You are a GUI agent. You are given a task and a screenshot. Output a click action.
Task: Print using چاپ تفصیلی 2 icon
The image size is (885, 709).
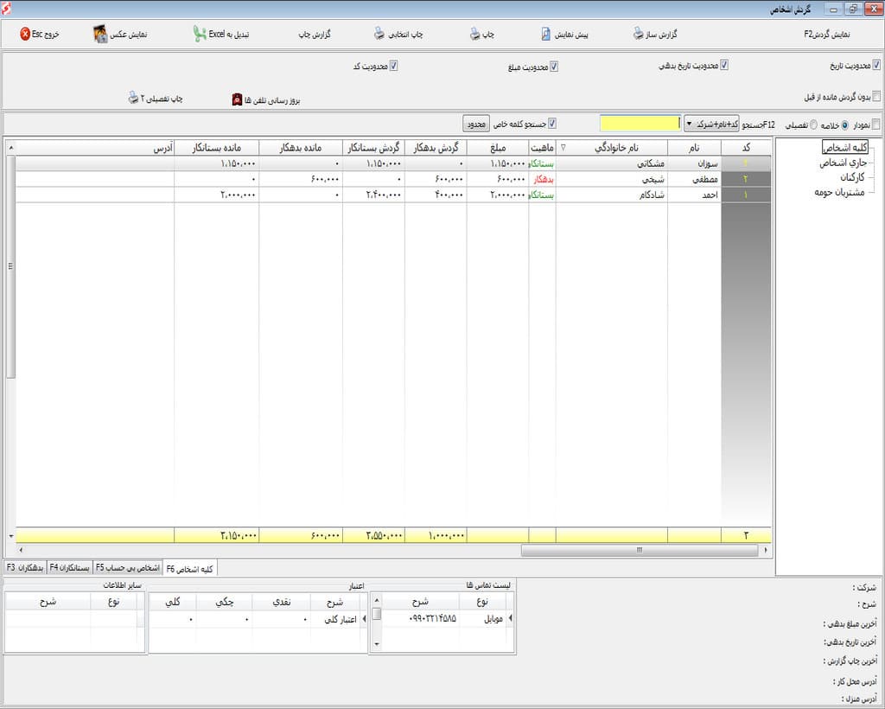tap(132, 98)
